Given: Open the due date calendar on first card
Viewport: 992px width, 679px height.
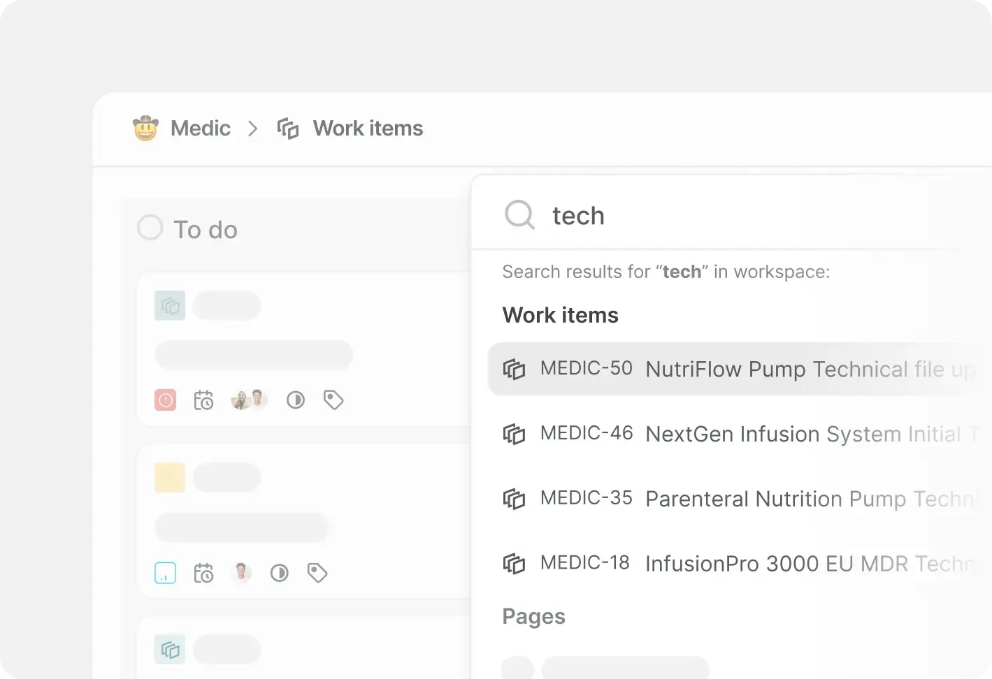Looking at the screenshot, I should 203,400.
